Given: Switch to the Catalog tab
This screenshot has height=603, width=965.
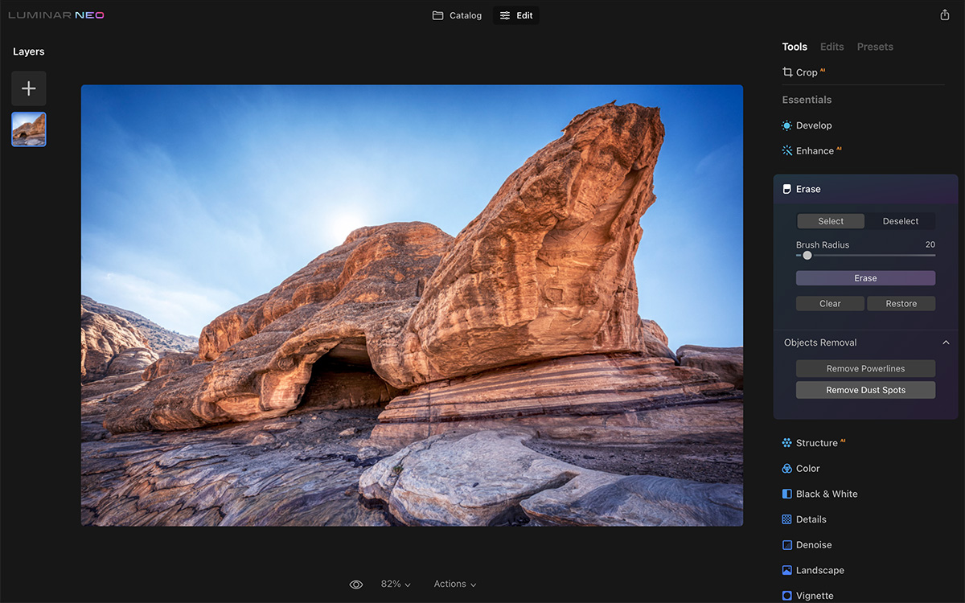Looking at the screenshot, I should pyautogui.click(x=457, y=15).
